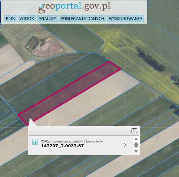Open the ANALIZY menu
Image resolution: width=179 pixels, height=177 pixels.
47,19
